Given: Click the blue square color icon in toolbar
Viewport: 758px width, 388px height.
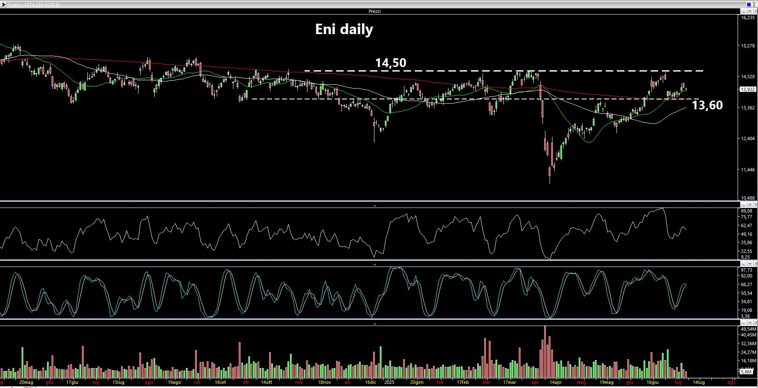Looking at the screenshot, I should click(749, 5).
